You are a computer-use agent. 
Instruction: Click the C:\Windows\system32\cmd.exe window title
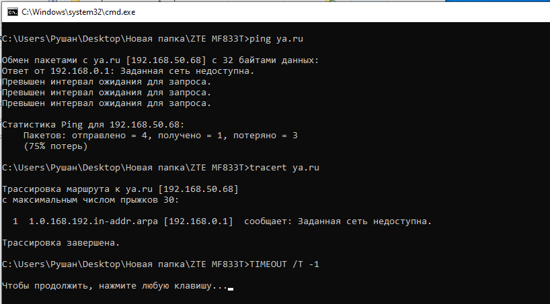[78, 12]
